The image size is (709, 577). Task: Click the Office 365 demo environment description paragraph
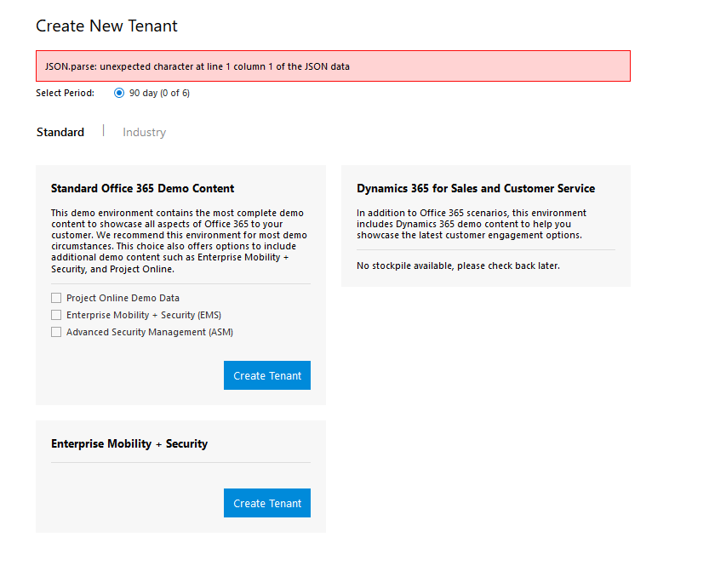179,241
